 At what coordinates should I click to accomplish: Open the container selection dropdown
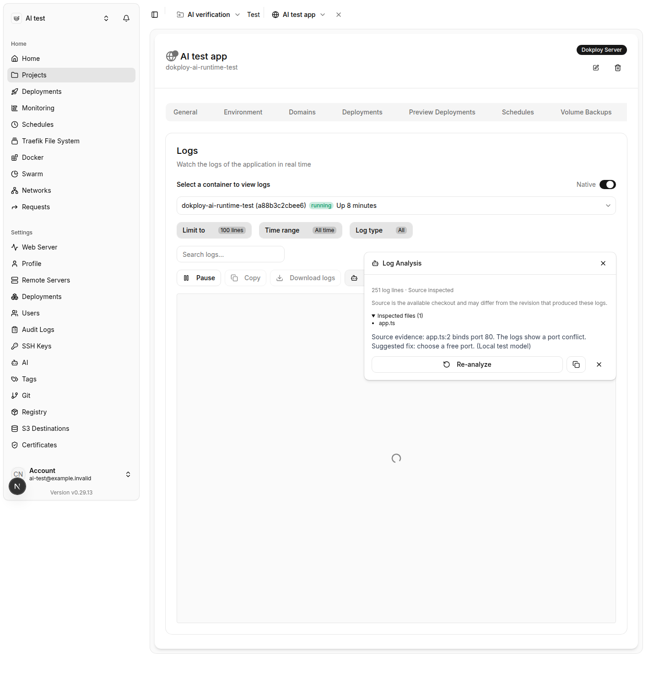point(396,206)
